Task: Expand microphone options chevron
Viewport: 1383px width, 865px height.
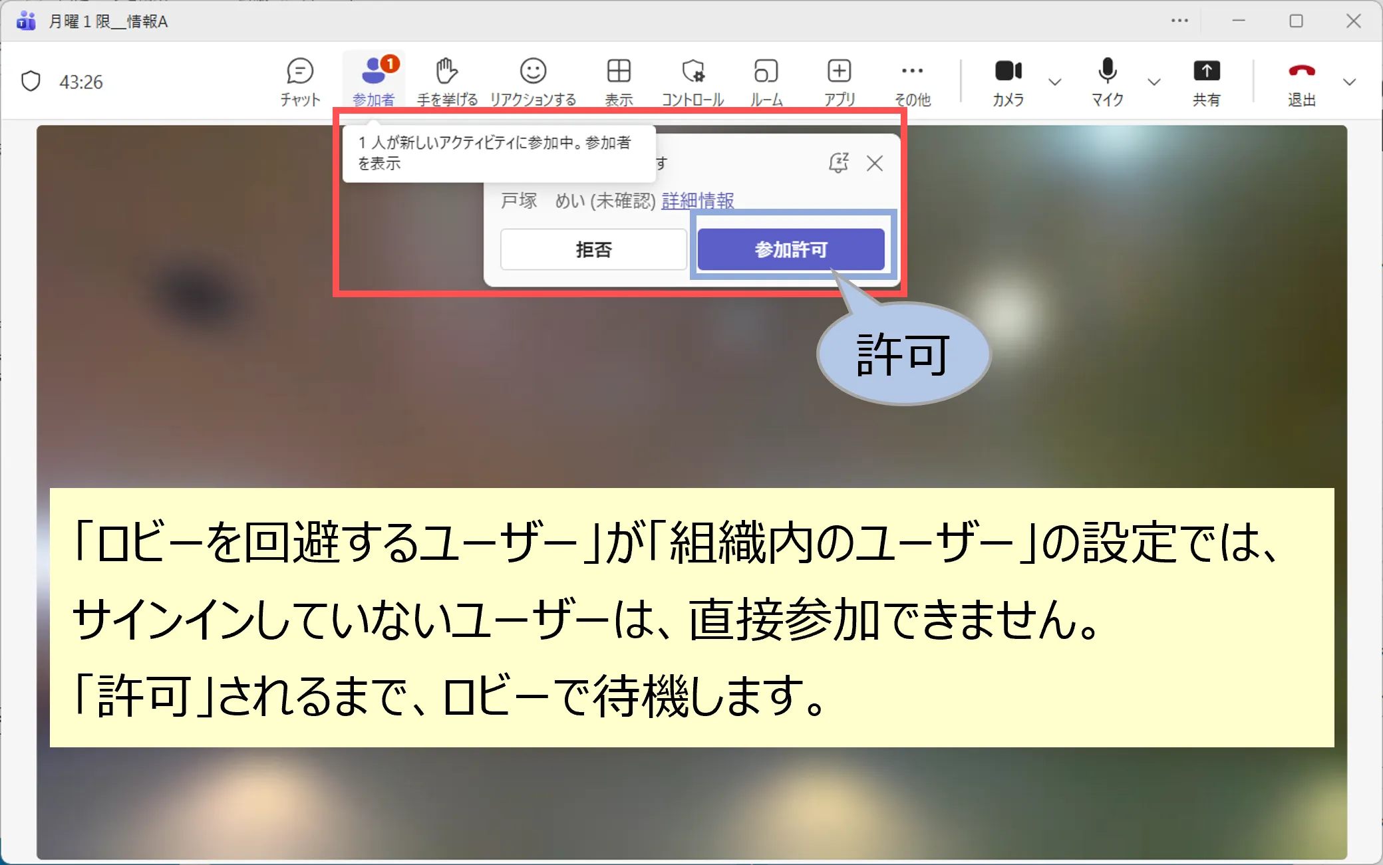Action: tap(1154, 82)
